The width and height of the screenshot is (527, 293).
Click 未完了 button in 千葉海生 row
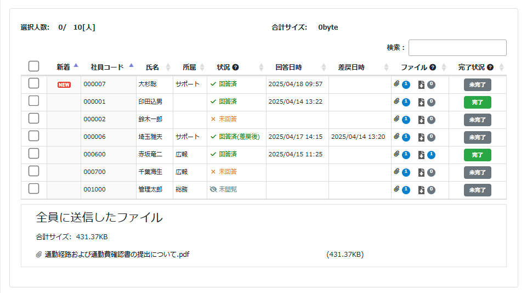(477, 172)
